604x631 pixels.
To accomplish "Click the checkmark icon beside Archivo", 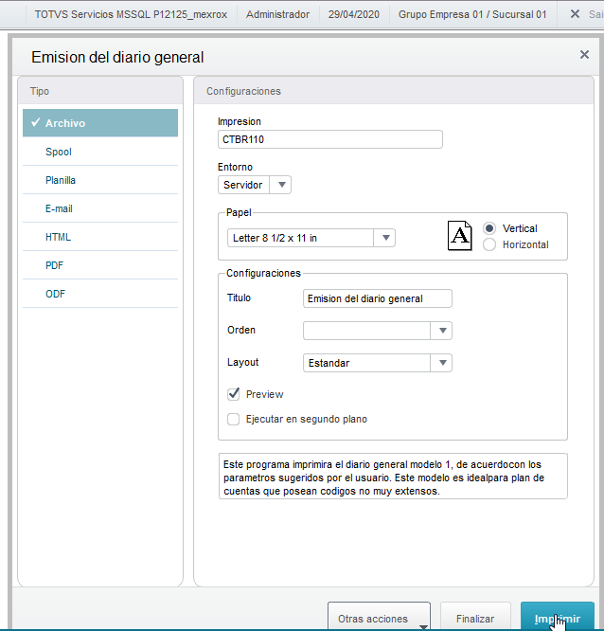I will point(36,122).
